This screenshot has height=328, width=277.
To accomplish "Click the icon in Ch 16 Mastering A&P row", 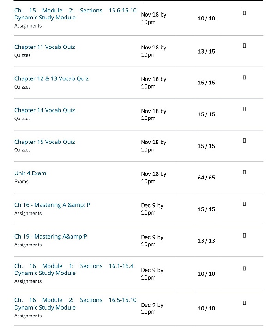I will 244,203.
